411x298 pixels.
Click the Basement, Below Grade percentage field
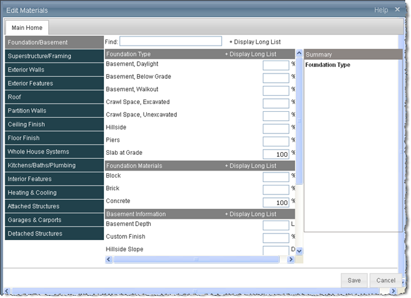[276, 78]
